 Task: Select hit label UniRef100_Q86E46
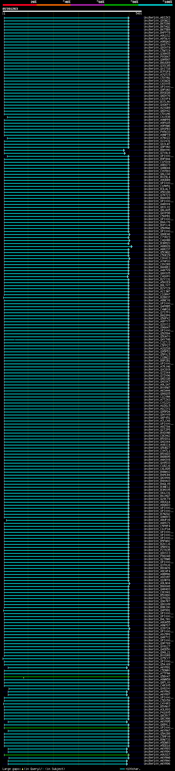click(x=157, y=234)
